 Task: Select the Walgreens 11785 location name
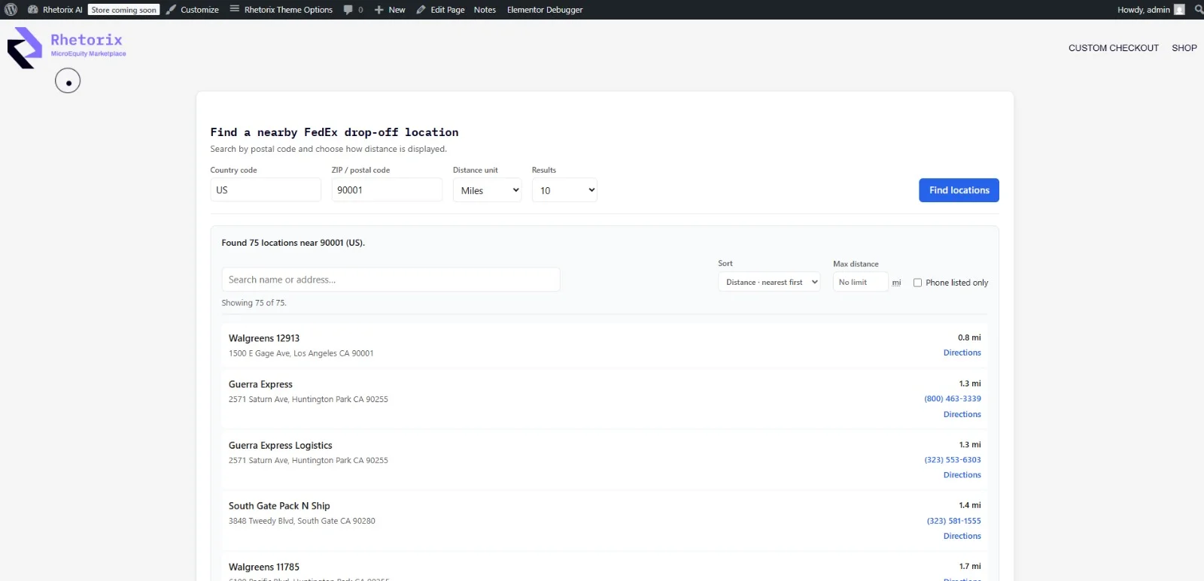coord(264,567)
